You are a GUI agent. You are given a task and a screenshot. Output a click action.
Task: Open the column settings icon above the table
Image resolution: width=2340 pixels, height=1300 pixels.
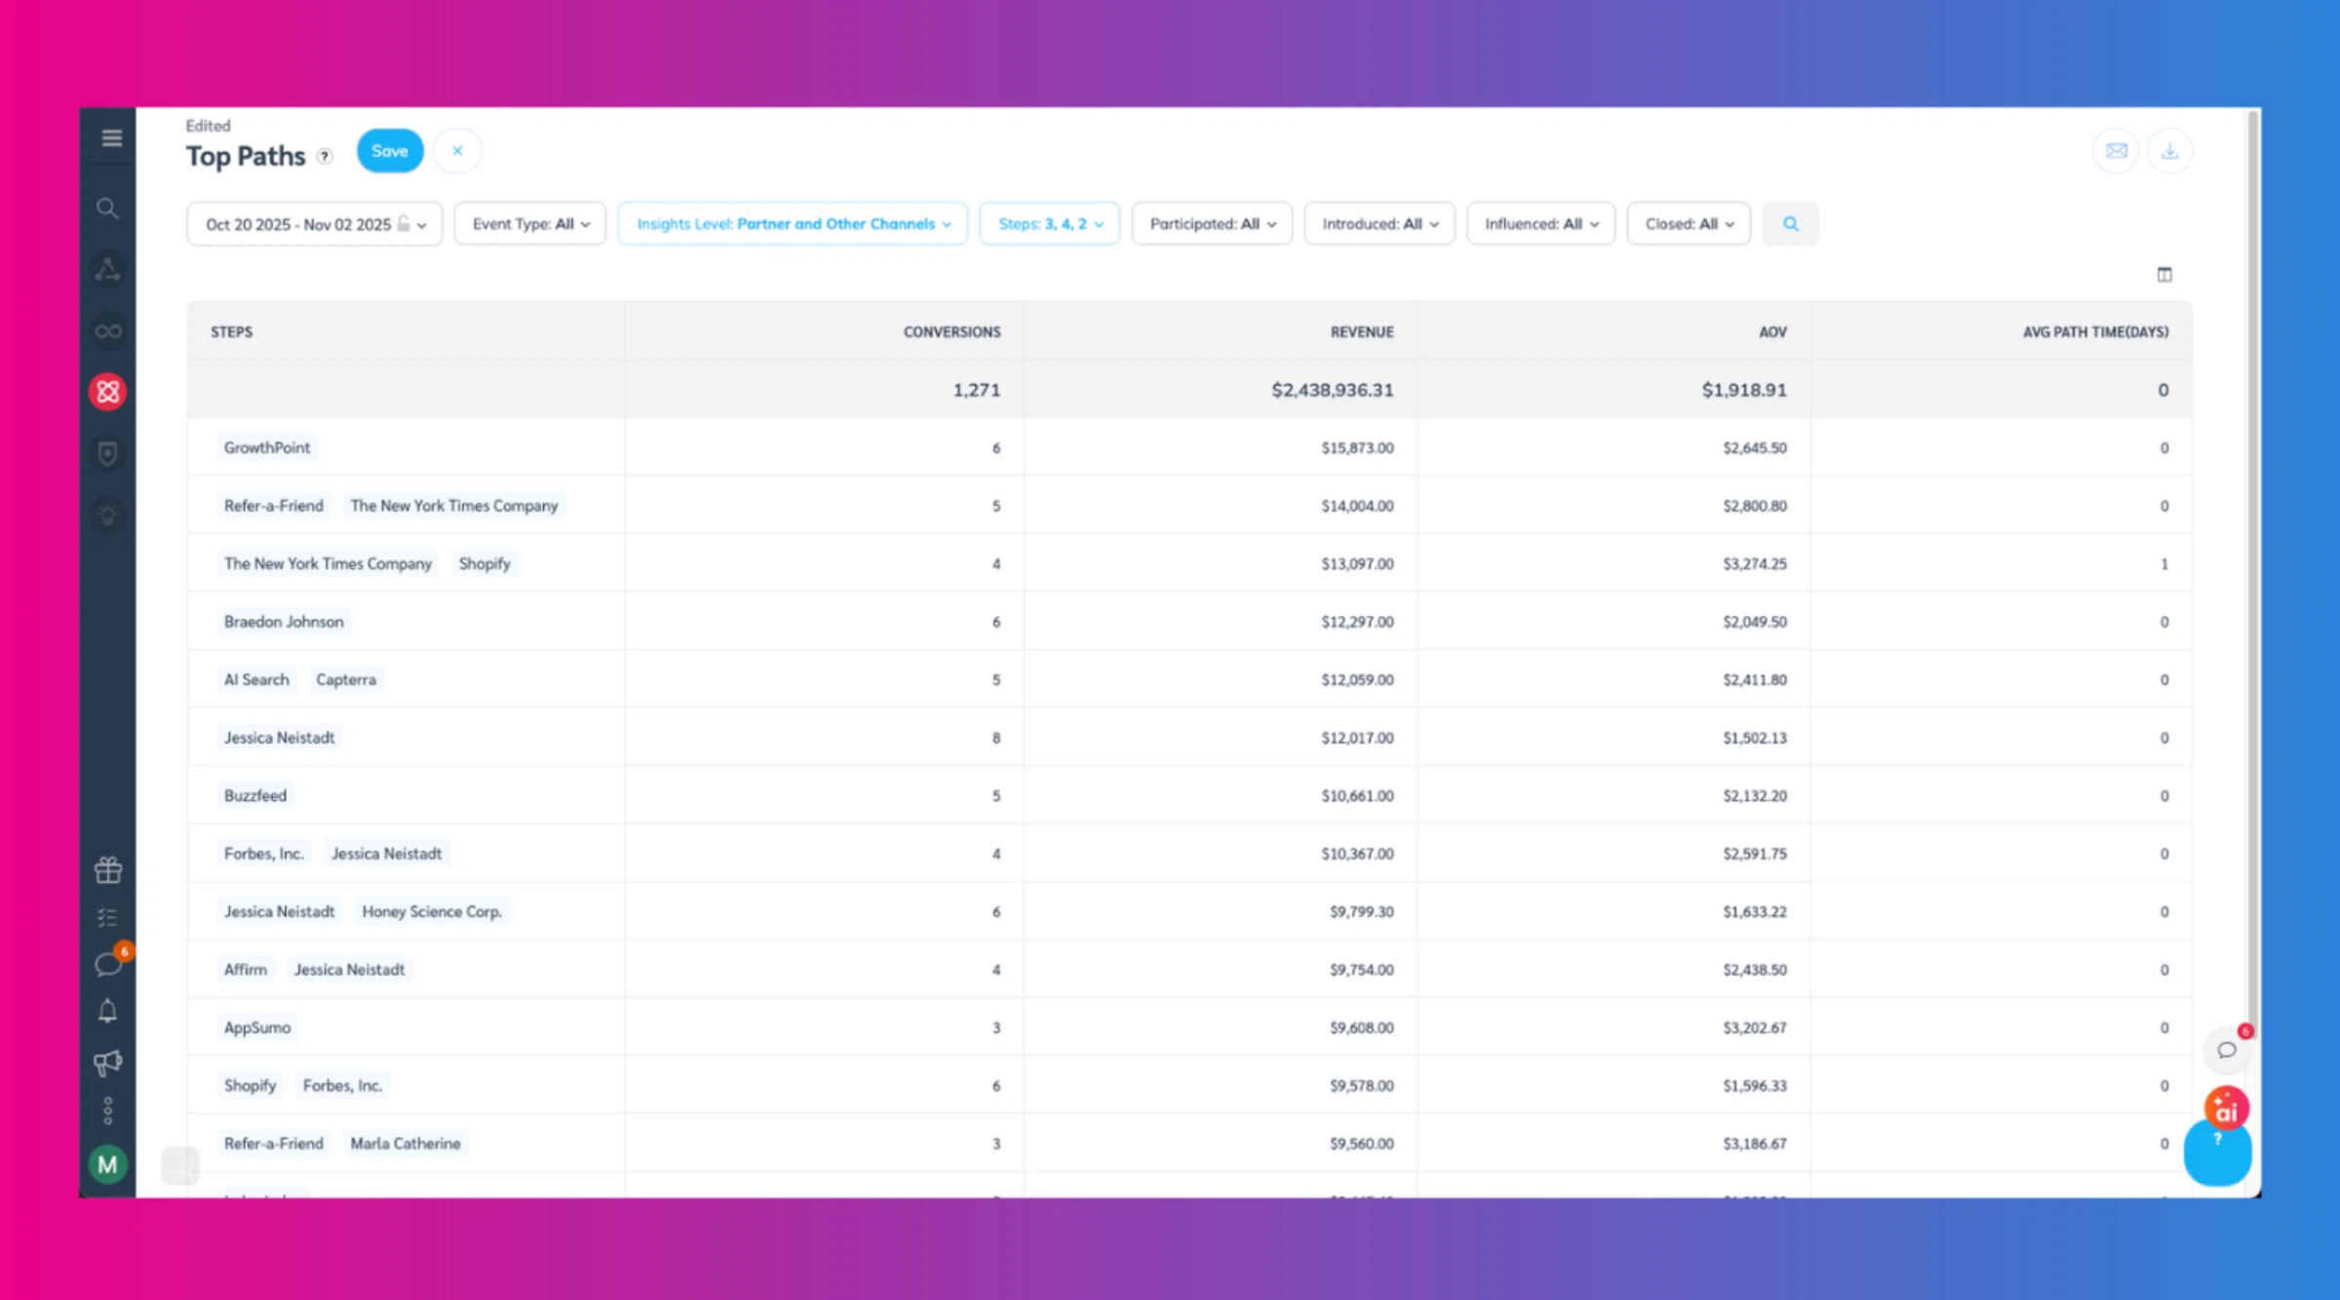tap(2164, 274)
